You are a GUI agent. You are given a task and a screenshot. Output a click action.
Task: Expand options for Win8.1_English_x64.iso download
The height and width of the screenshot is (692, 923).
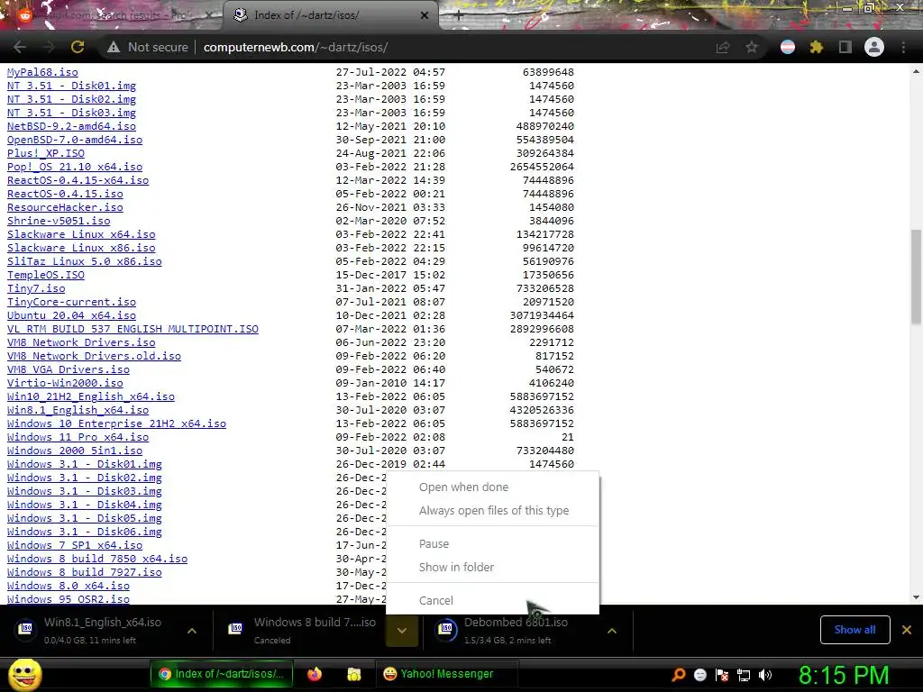tap(192, 631)
